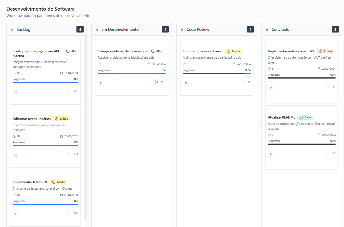
Task: Click the alert icon inside the "Crítica" priority badge
Action: (321, 51)
